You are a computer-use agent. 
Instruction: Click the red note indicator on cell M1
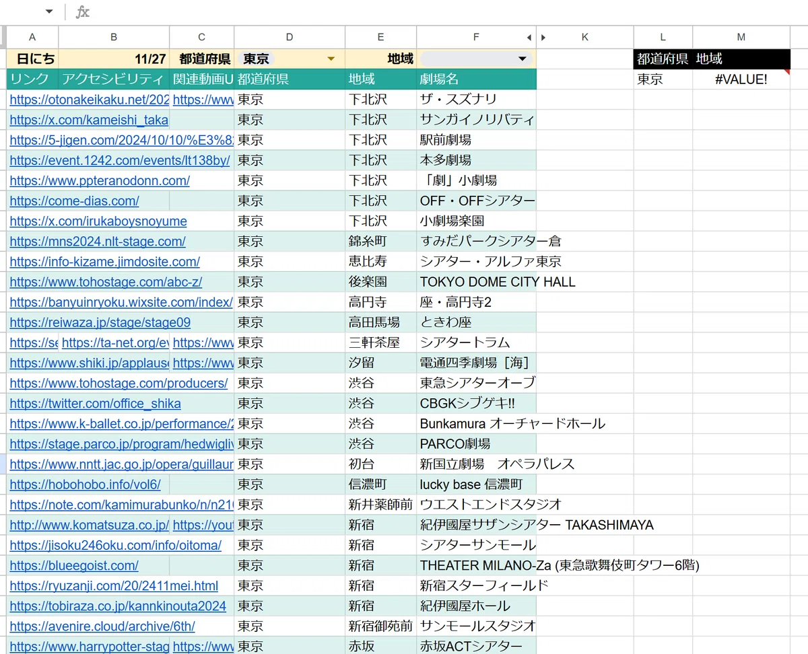786,72
